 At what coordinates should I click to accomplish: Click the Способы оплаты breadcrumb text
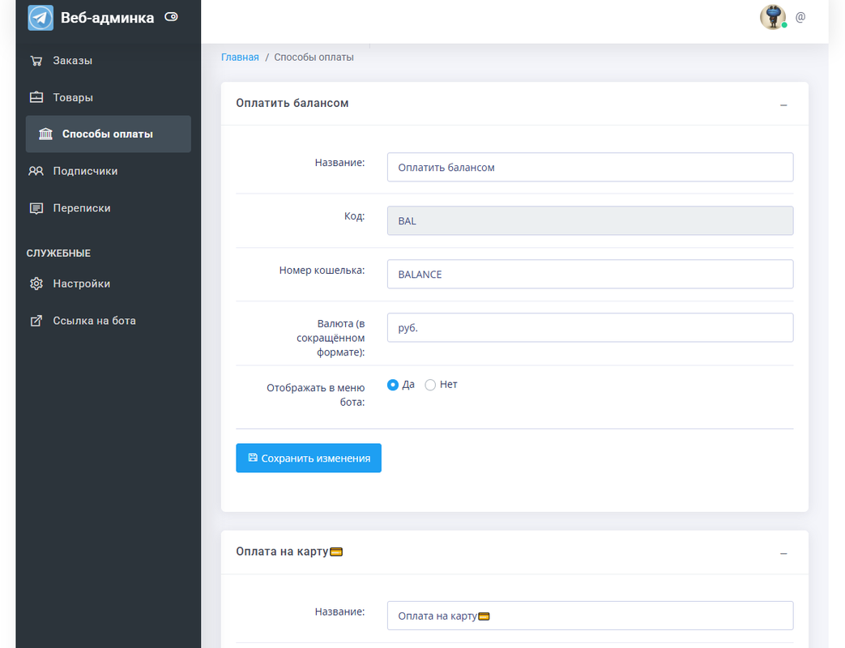point(314,57)
